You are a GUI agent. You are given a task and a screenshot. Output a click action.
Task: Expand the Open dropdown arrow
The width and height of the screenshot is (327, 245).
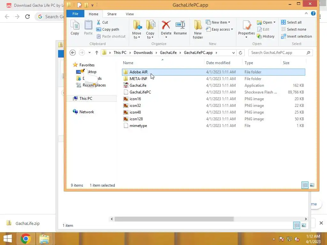[274, 22]
